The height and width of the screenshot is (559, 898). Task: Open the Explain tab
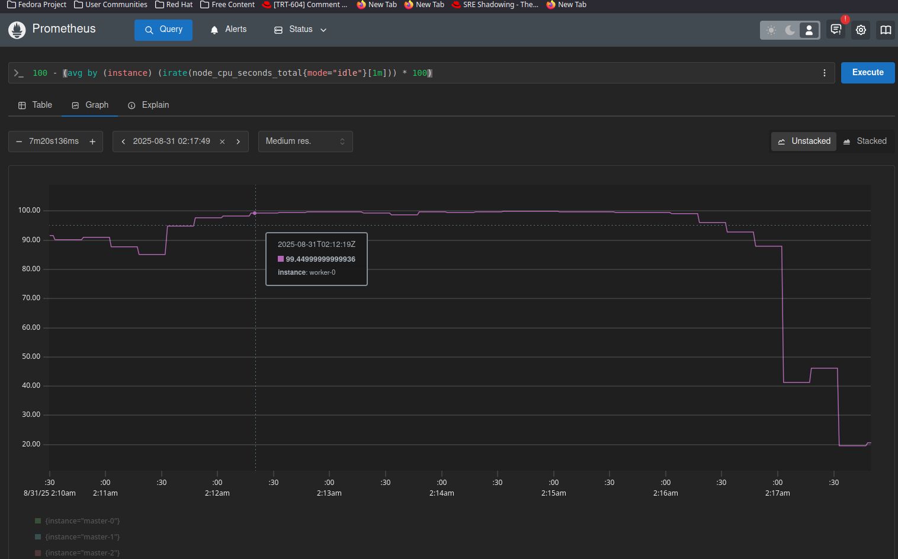click(149, 105)
